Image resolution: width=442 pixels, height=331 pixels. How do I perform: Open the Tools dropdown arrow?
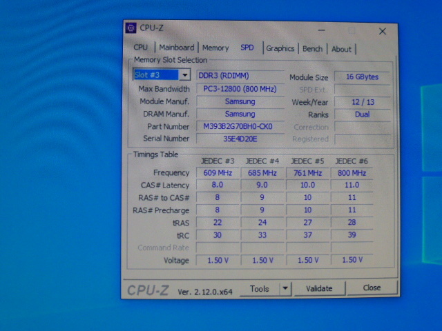pos(285,288)
